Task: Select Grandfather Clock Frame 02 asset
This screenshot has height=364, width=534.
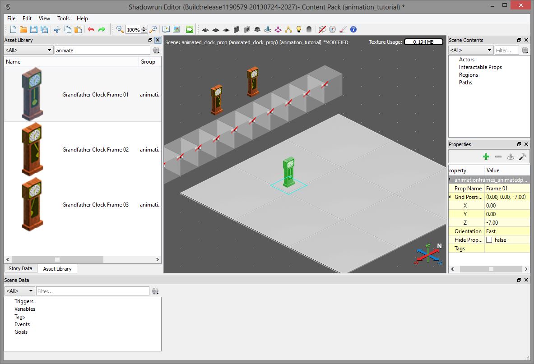Action: point(83,149)
